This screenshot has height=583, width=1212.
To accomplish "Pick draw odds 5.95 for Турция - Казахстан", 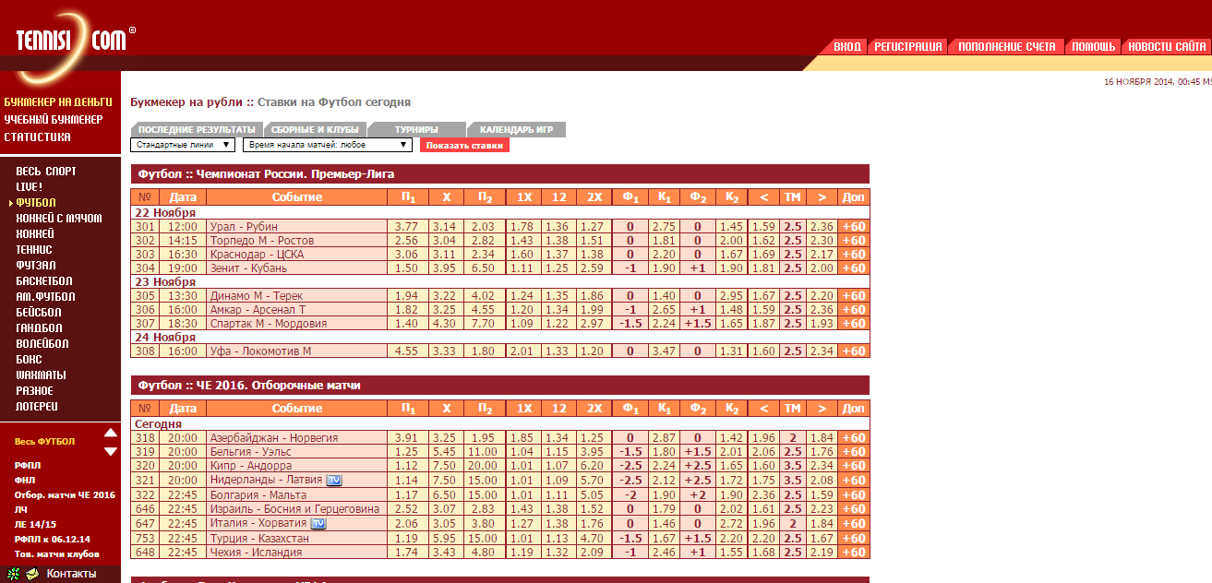I will pyautogui.click(x=445, y=539).
